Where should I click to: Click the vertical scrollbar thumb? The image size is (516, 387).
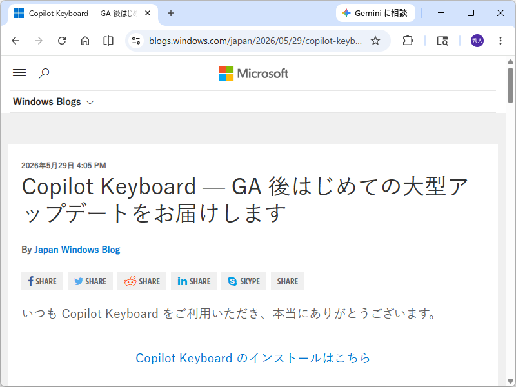(510, 86)
